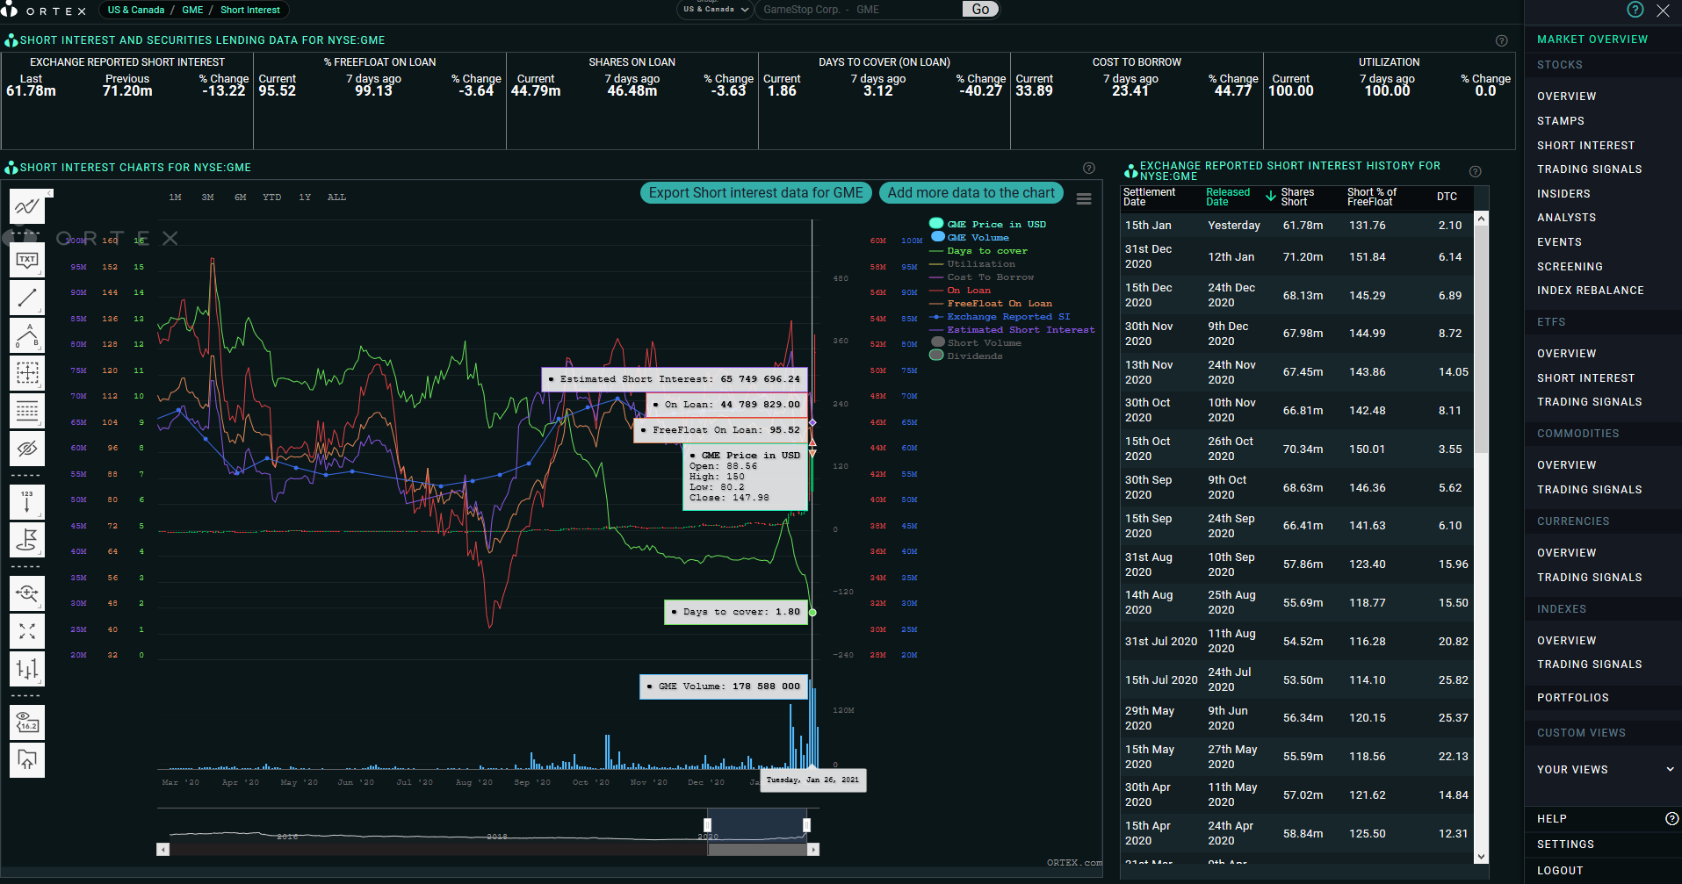This screenshot has height=884, width=1682.
Task: Click the save chart folder icon
Action: (x=27, y=760)
